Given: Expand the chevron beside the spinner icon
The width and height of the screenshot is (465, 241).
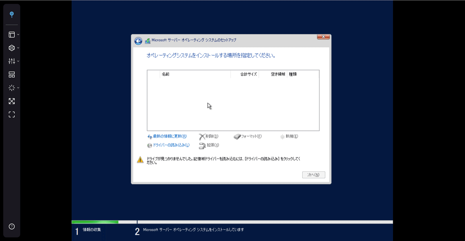Looking at the screenshot, I should tap(18, 88).
